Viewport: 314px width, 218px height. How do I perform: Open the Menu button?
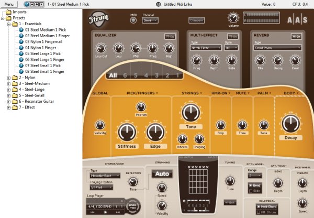click(9, 4)
